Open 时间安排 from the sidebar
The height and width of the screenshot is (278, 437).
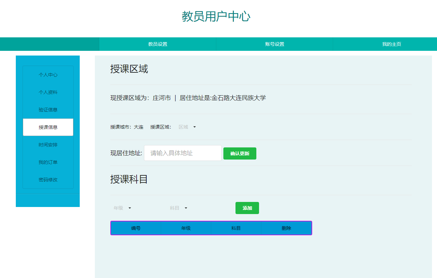[x=48, y=145]
